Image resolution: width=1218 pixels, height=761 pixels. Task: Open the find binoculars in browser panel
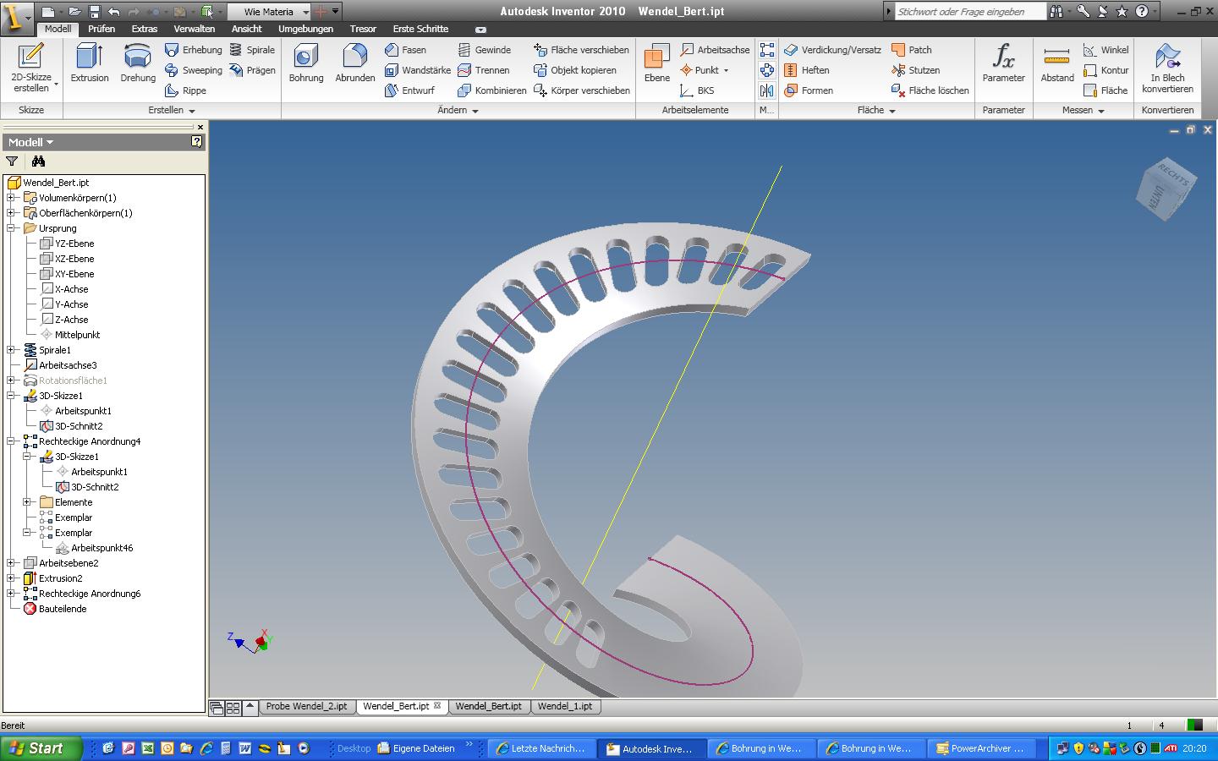pyautogui.click(x=37, y=162)
